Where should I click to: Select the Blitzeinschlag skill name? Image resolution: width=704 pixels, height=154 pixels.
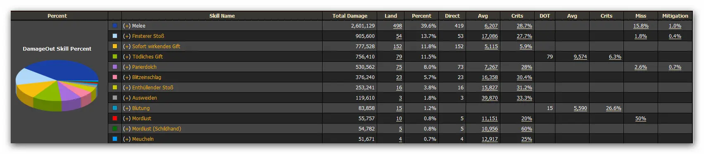tap(147, 77)
